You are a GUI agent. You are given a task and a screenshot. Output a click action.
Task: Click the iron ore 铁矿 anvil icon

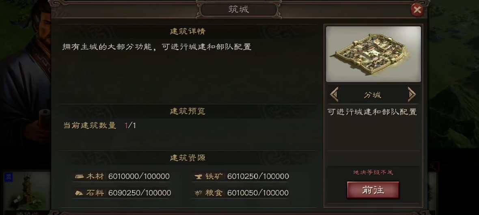[199, 176]
